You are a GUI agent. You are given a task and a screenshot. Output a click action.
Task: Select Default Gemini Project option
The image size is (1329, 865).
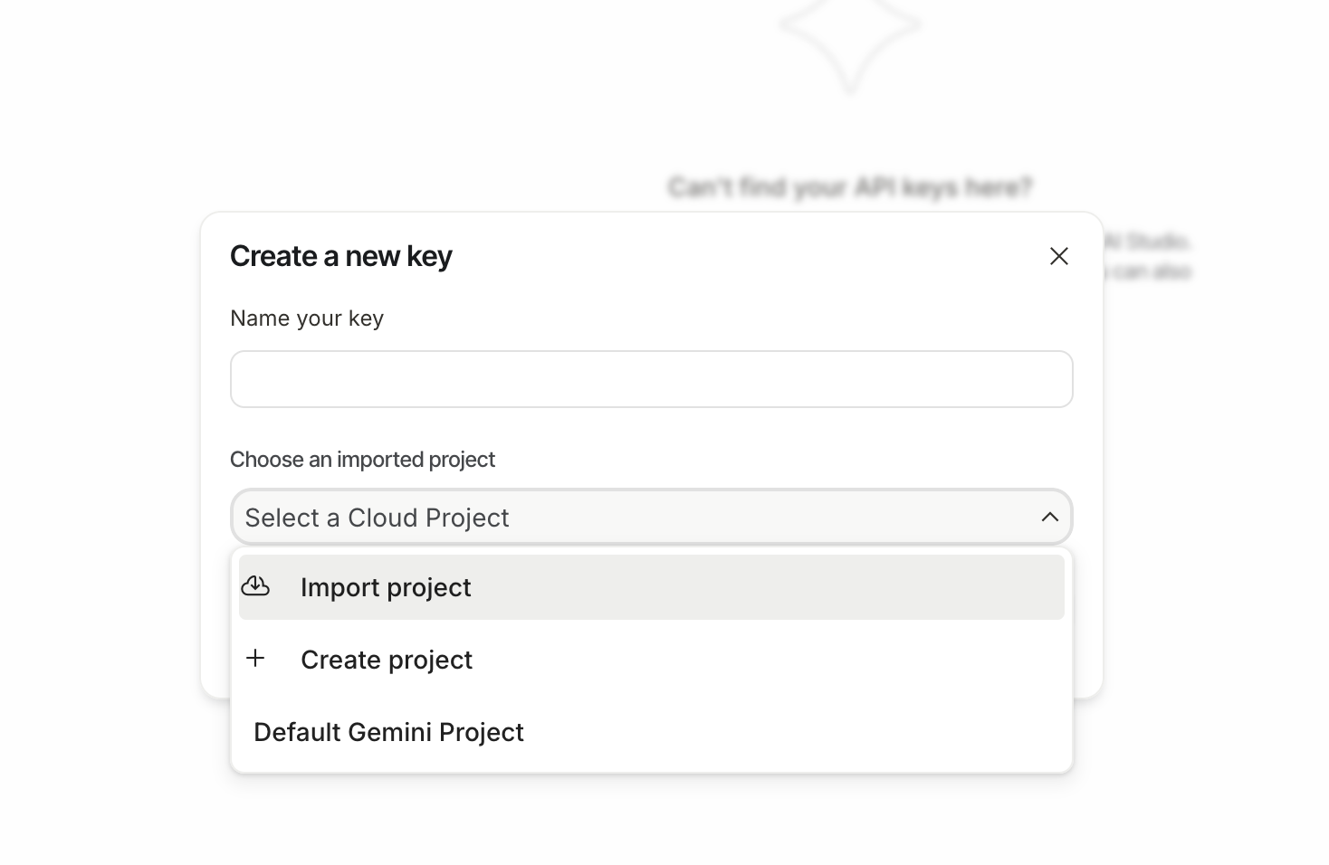pyautogui.click(x=388, y=732)
